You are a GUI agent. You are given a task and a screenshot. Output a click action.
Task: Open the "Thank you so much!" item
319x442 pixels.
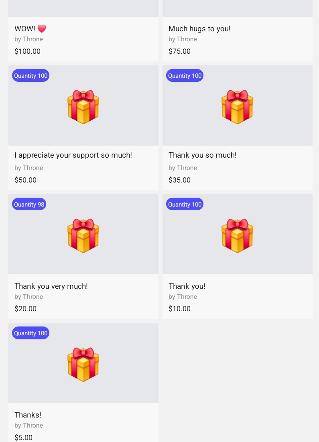202,155
